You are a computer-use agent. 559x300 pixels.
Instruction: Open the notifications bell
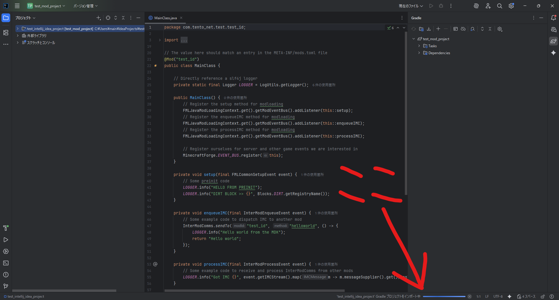point(553,18)
